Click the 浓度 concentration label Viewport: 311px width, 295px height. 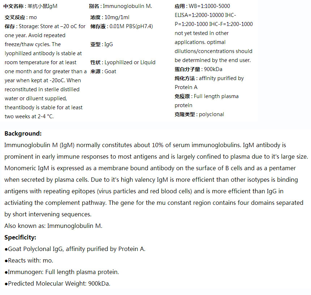click(95, 17)
